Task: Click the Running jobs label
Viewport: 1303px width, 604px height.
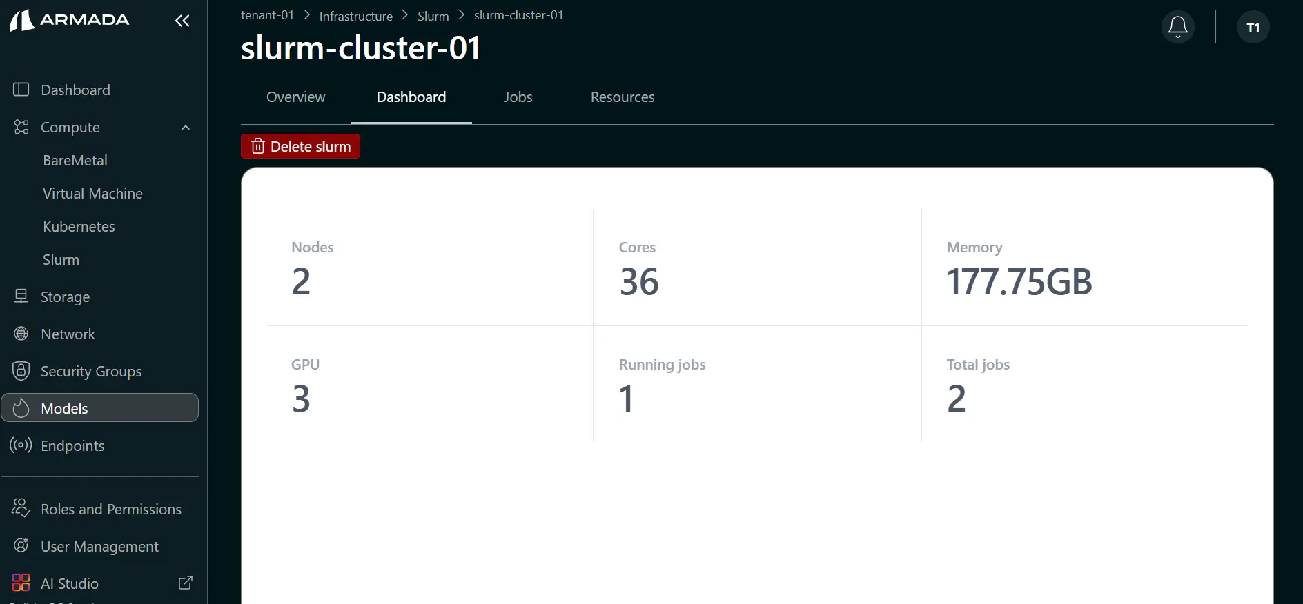Action: click(x=662, y=365)
